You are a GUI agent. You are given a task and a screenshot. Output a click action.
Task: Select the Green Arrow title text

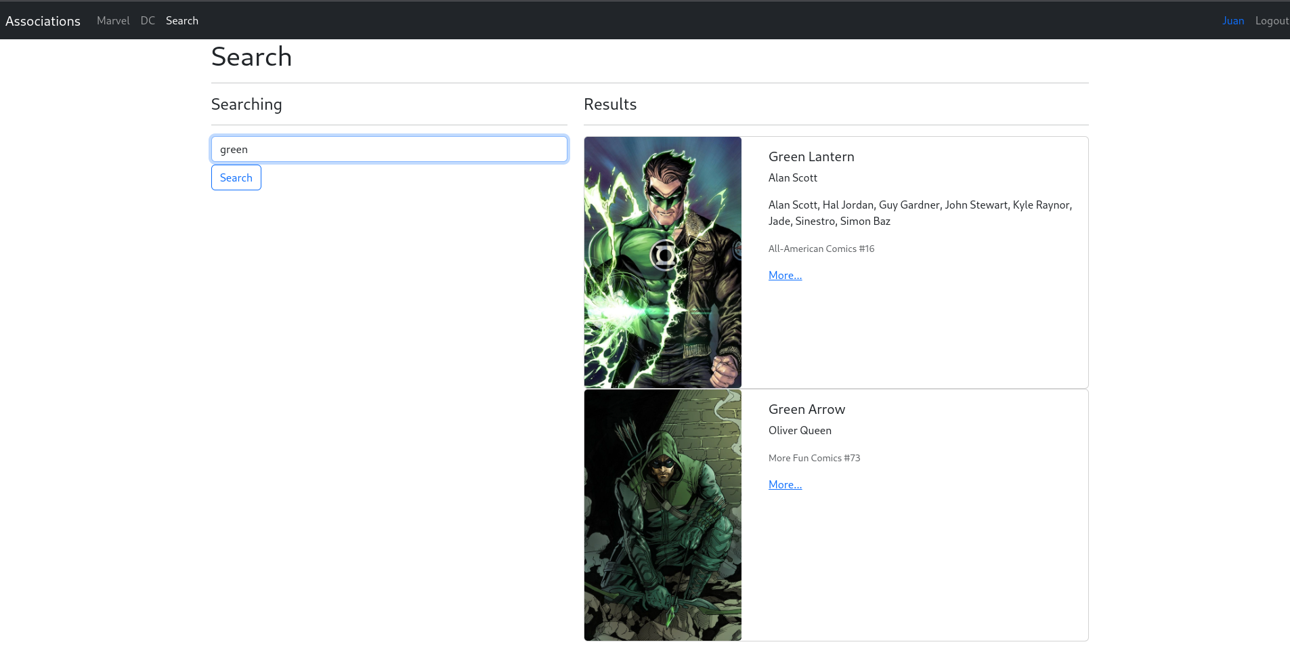pos(807,409)
